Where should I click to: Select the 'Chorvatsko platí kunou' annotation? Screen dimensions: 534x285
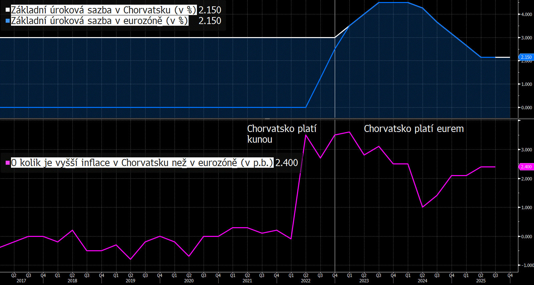click(x=281, y=134)
